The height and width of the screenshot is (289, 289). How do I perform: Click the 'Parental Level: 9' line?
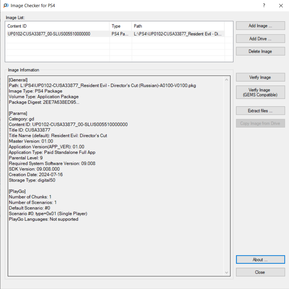click(x=26, y=158)
